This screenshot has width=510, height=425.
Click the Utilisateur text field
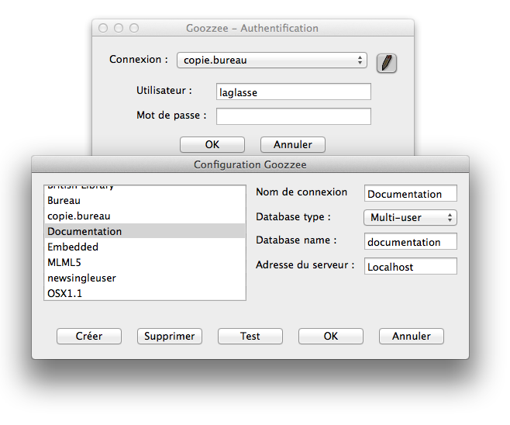coord(293,92)
